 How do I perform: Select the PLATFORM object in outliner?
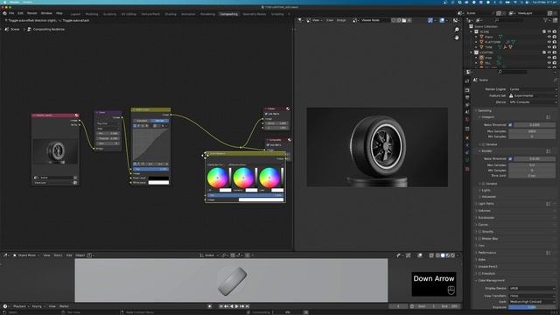pos(493,42)
